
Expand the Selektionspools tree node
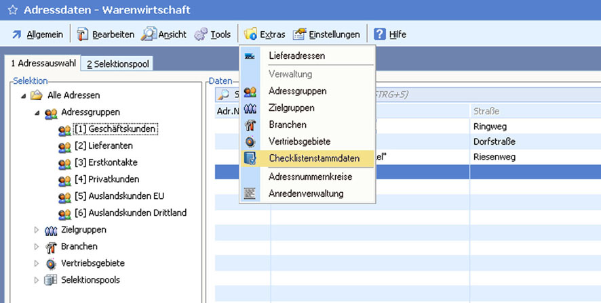(x=37, y=280)
